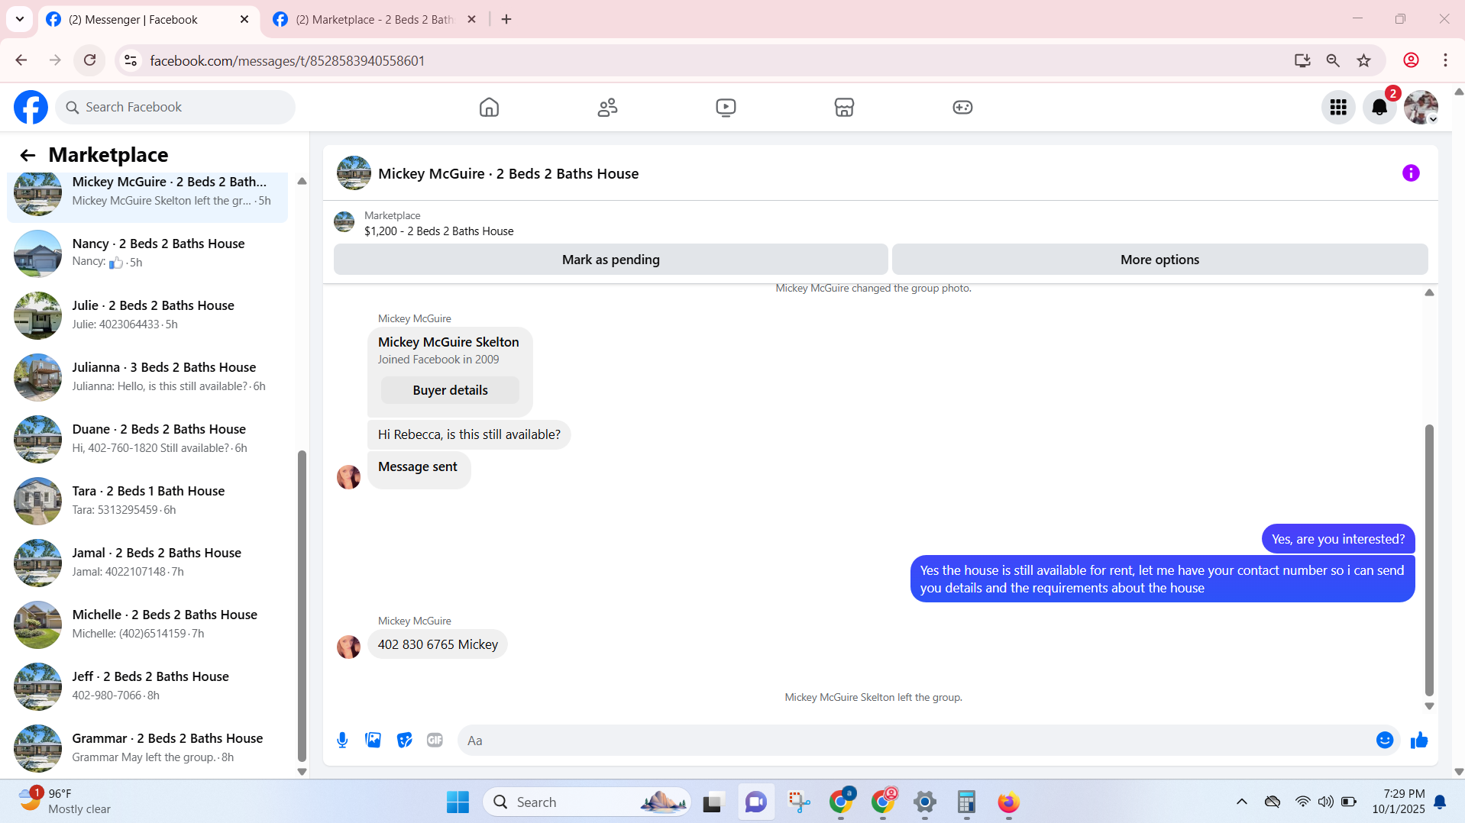Open Grammar 2 Beds 2 Baths conversation
Image resolution: width=1465 pixels, height=823 pixels.
point(147,747)
